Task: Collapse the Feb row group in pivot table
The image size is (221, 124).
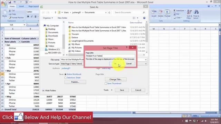Action: 6,58
